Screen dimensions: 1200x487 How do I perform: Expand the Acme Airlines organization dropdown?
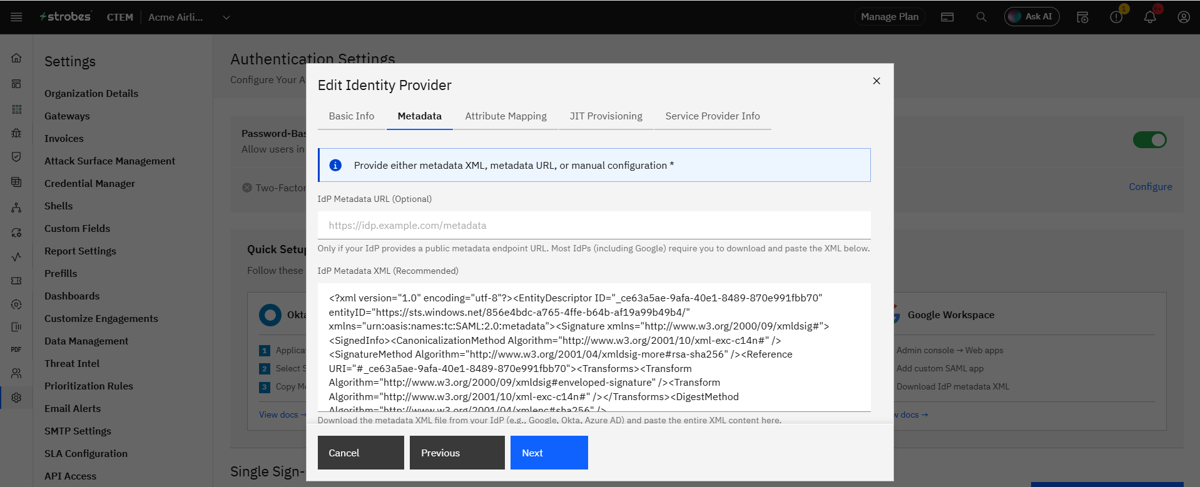coord(226,18)
